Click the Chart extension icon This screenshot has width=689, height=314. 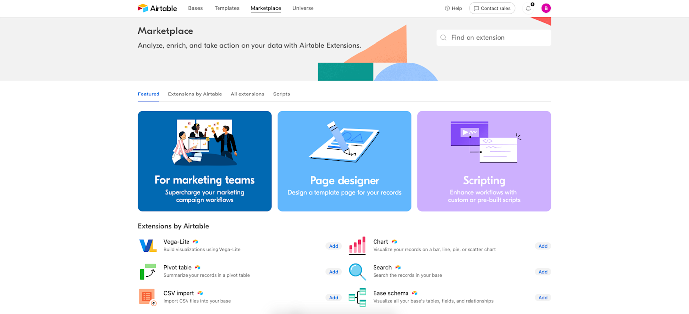tap(357, 246)
